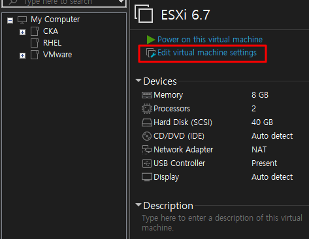Viewport: 309px width, 239px height.
Task: Click the CD/DVD (IDE) label
Action: pos(179,136)
